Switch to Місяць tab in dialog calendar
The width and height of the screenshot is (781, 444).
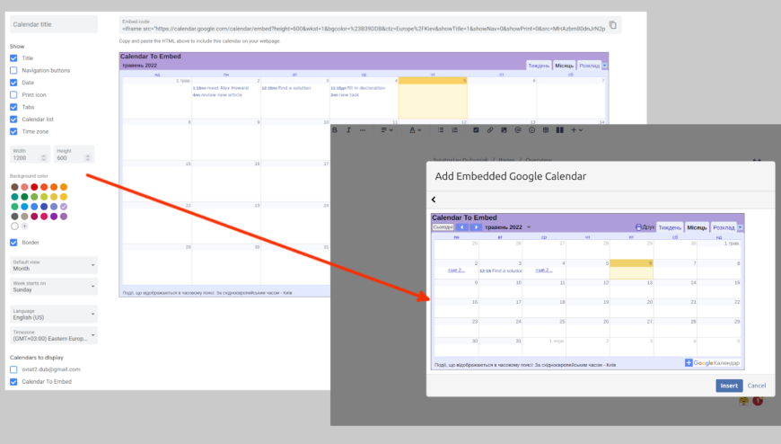pos(697,227)
